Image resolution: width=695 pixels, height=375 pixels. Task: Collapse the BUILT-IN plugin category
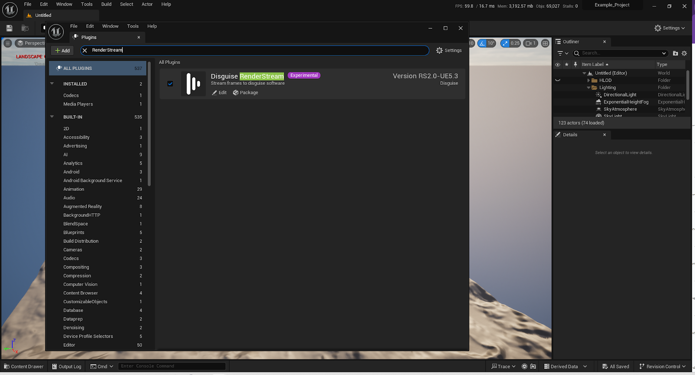52,117
